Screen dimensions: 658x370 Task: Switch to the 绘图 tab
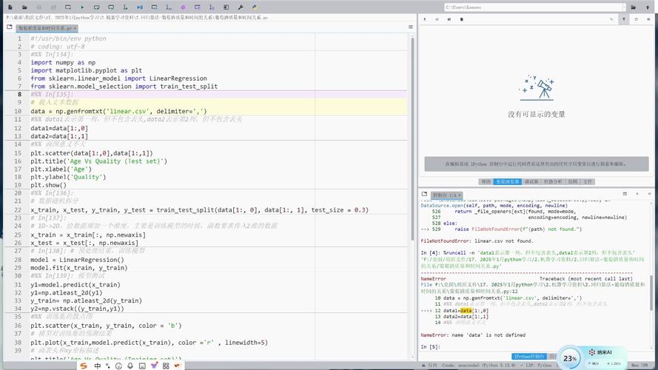572,181
